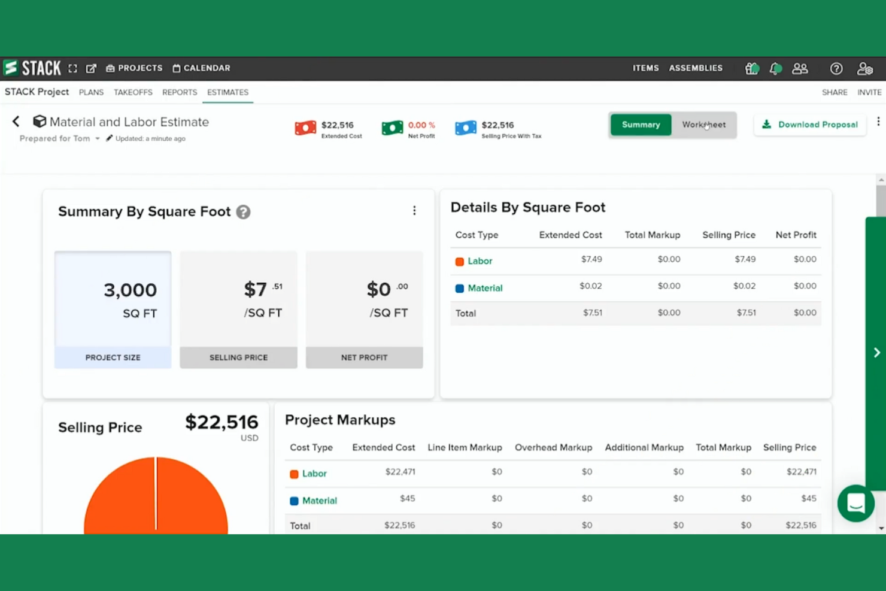Viewport: 886px width, 591px height.
Task: Open the help question mark icon
Action: tap(836, 68)
